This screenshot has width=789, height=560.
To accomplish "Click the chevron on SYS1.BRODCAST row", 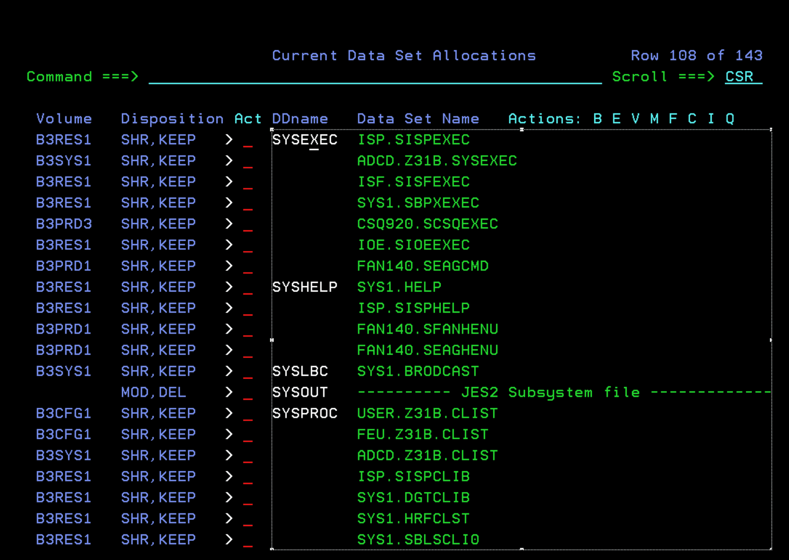I will (x=229, y=371).
